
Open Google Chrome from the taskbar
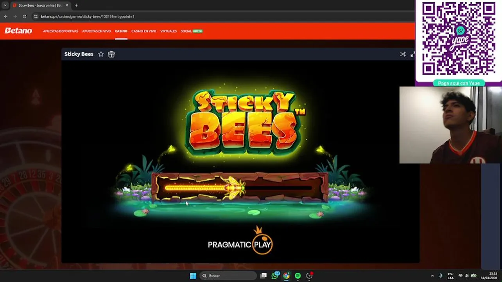tap(286, 276)
